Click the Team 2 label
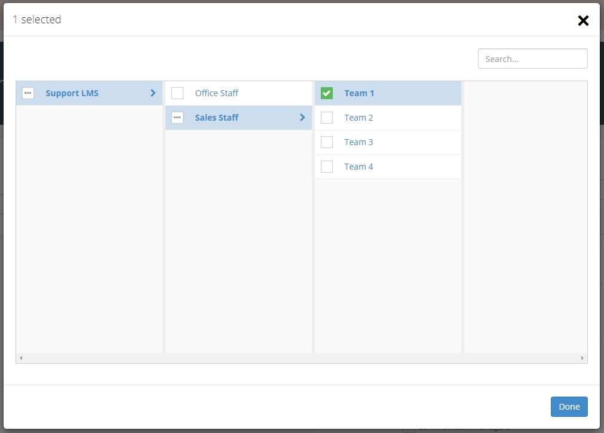This screenshot has width=604, height=433. pyautogui.click(x=358, y=118)
